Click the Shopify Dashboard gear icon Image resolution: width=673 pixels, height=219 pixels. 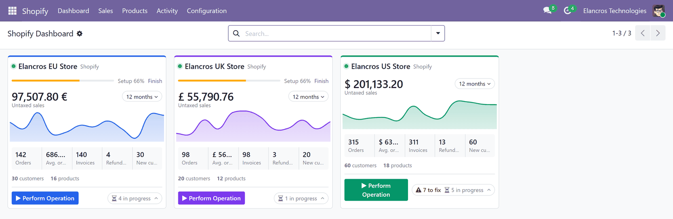(x=79, y=34)
